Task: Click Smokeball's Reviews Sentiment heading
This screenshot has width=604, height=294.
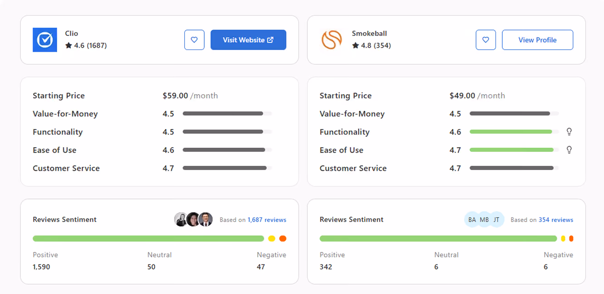Action: tap(351, 219)
